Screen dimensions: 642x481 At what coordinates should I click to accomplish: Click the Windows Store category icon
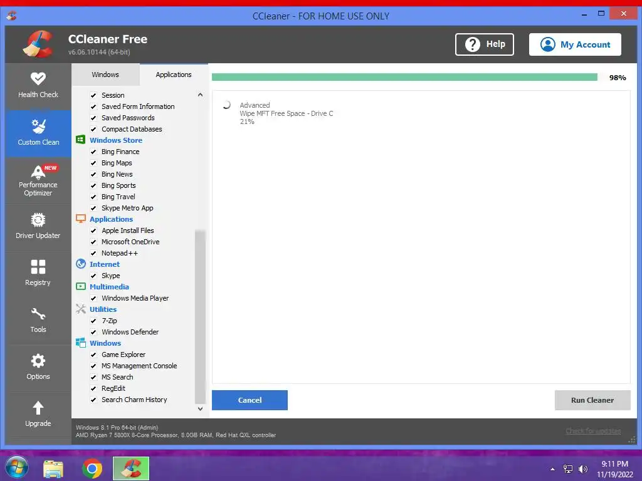pos(81,140)
